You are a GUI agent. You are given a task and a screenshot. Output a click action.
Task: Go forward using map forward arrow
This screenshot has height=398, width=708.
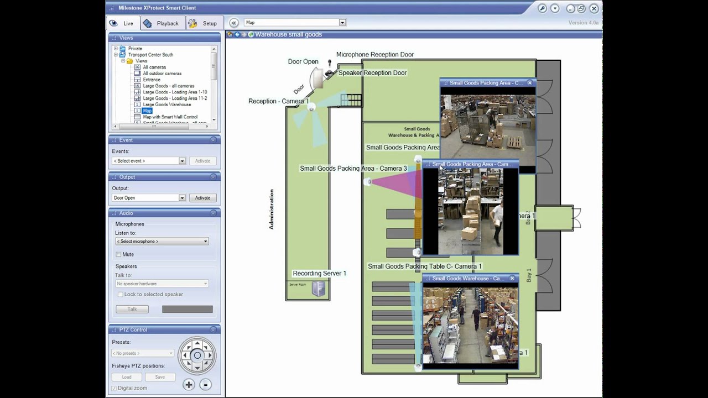click(x=244, y=34)
